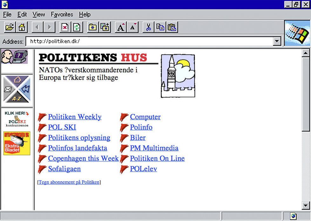This screenshot has height=221, width=311.
Task: Click the Forward arrow toolbar button
Action: pos(49,27)
